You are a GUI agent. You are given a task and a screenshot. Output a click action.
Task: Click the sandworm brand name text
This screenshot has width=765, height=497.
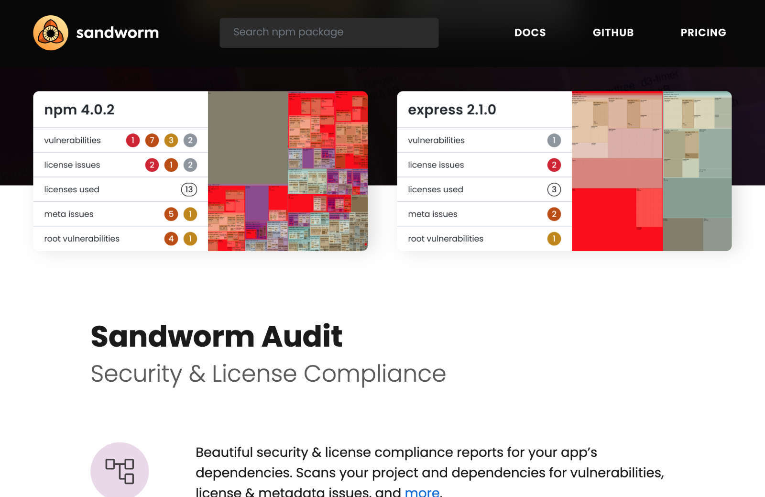pyautogui.click(x=118, y=33)
